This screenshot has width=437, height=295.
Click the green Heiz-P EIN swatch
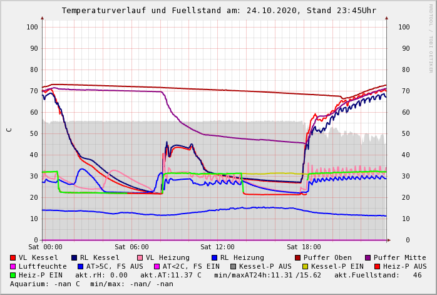[13, 276]
